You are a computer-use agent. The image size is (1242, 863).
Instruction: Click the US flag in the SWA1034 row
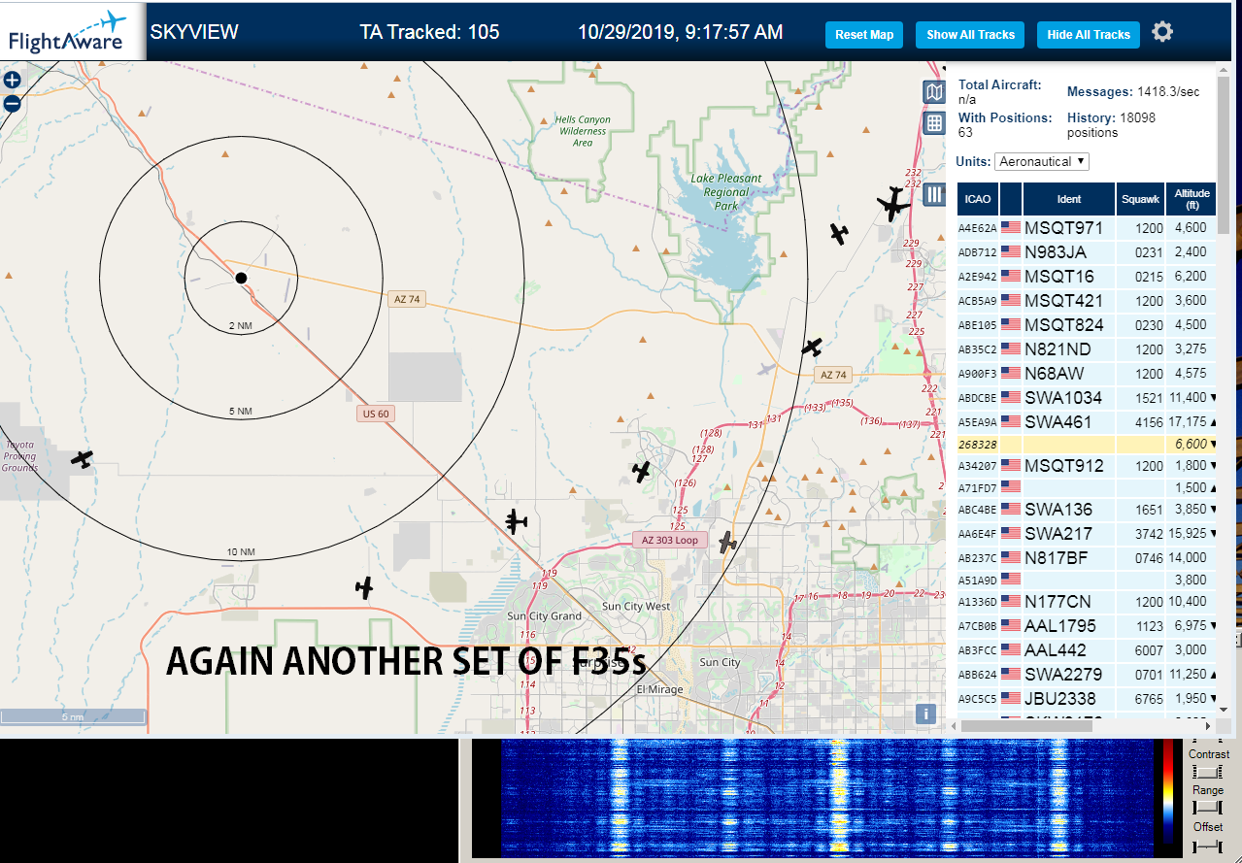pyautogui.click(x=1011, y=397)
